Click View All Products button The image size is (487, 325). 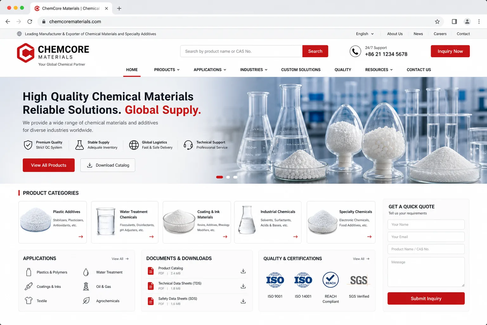(x=49, y=165)
